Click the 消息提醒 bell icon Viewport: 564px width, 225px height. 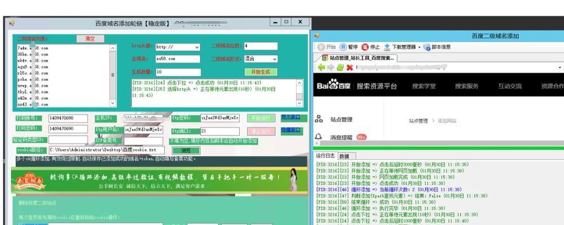tap(318, 137)
